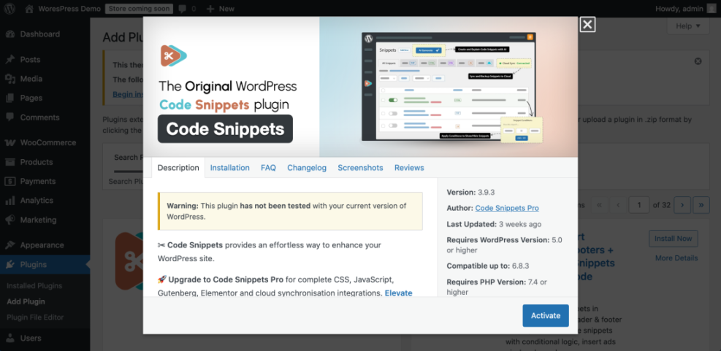The width and height of the screenshot is (721, 351).
Task: Follow the Code Snippets Pro author link
Action: click(507, 208)
